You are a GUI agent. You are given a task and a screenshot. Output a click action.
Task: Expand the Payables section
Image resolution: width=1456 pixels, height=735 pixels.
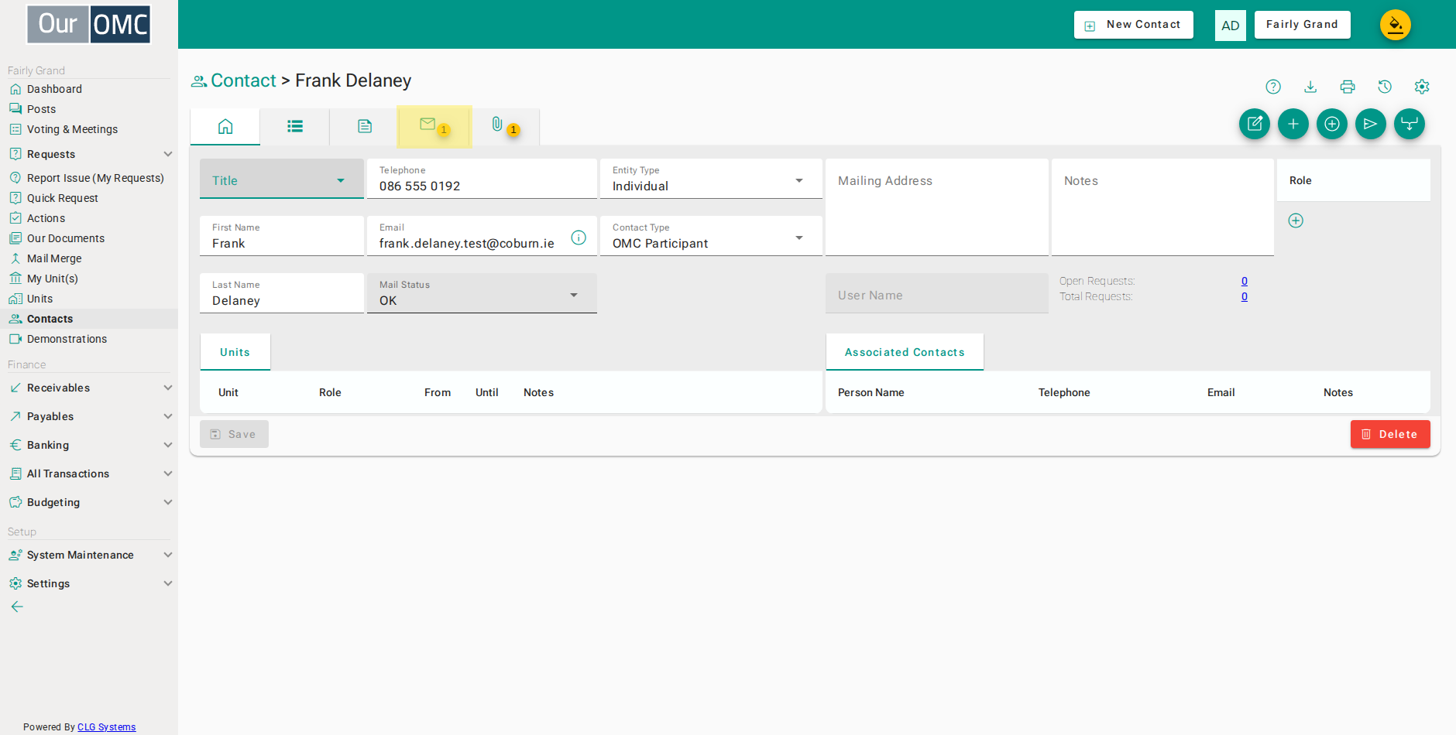(89, 416)
